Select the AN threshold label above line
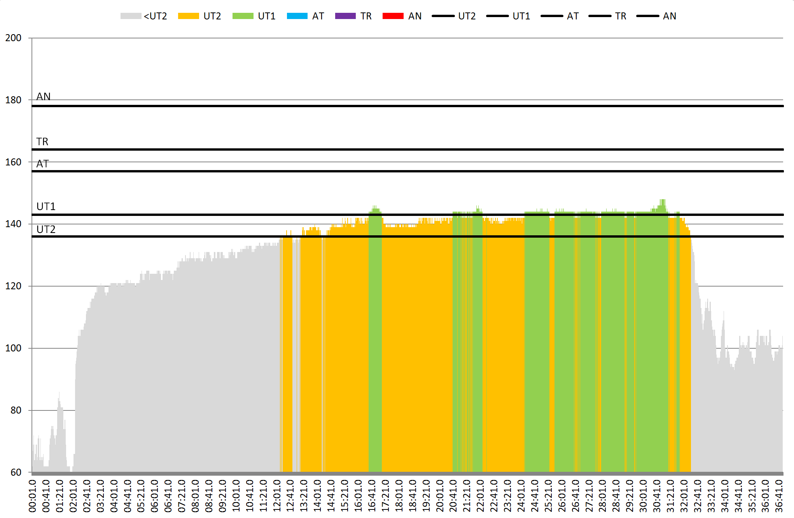This screenshot has height=518, width=794. coord(44,97)
